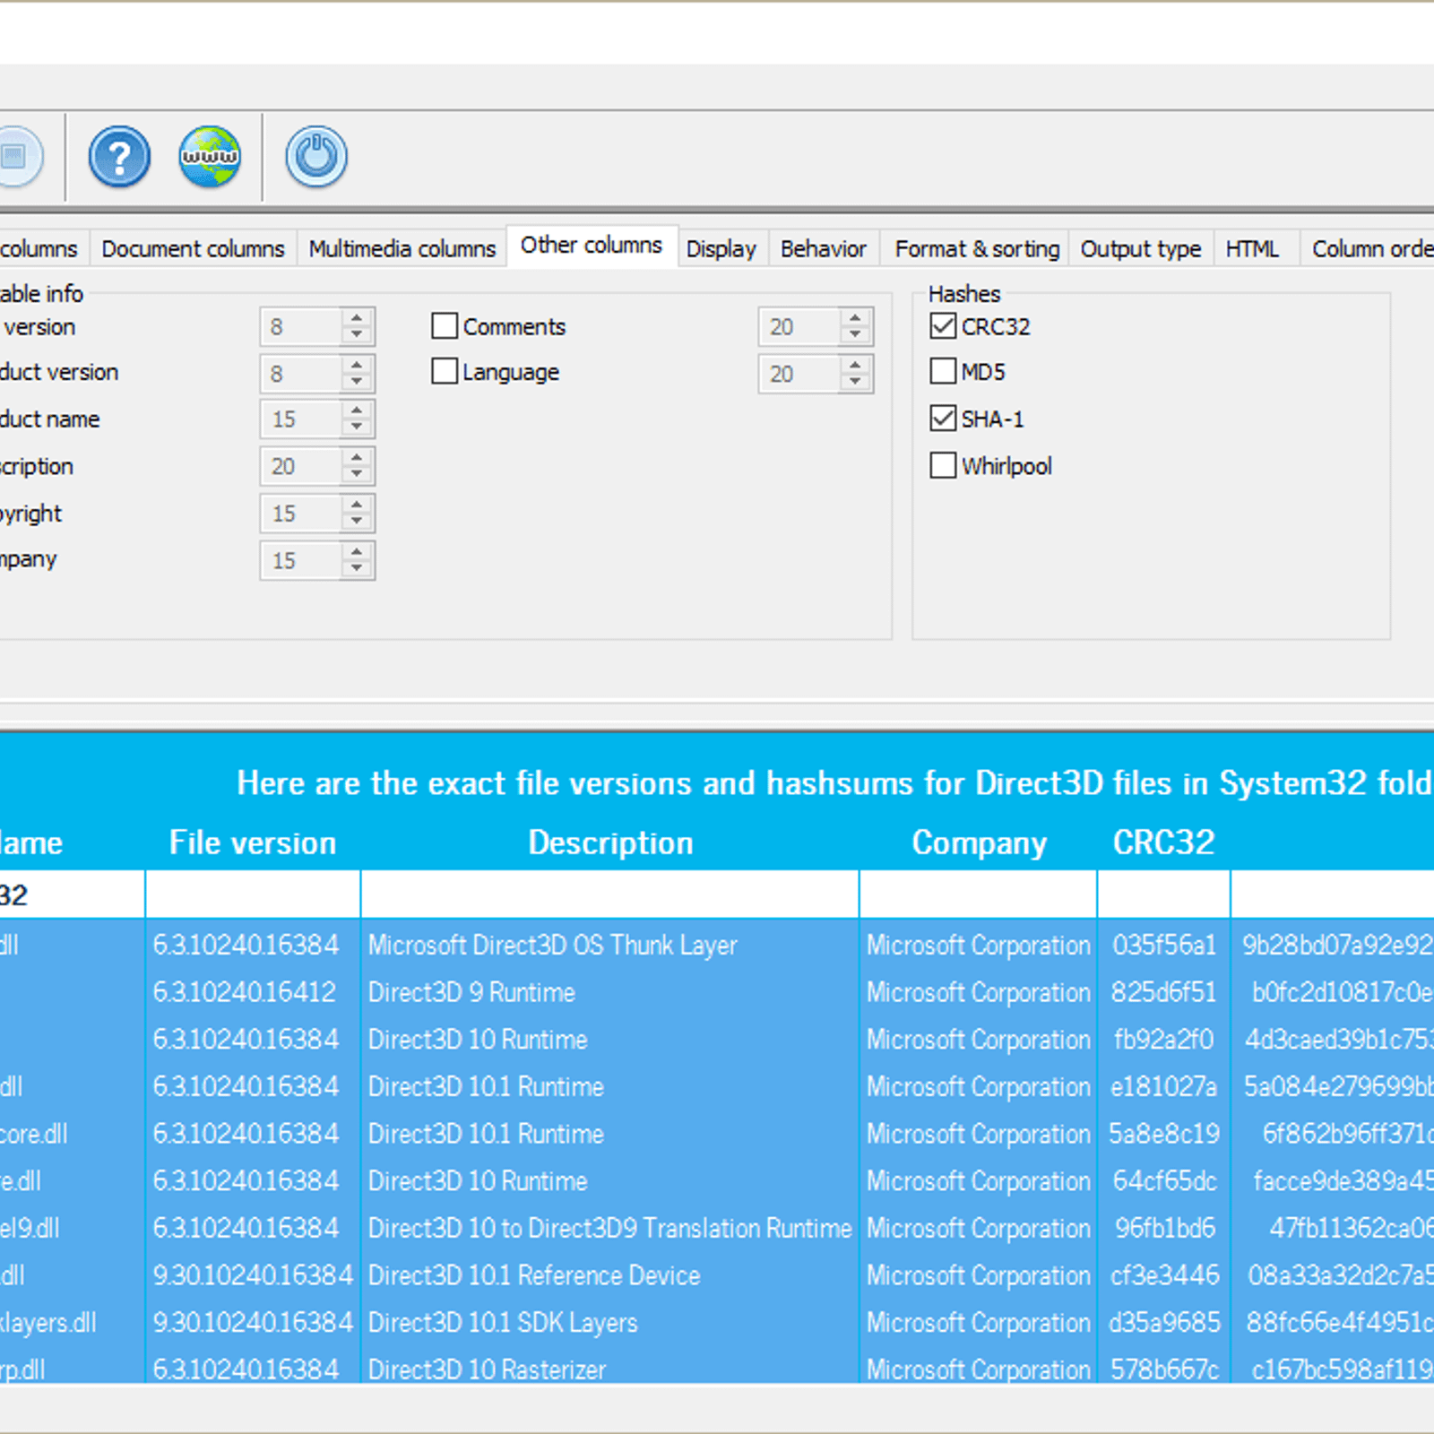Click the Description column header
This screenshot has height=1434, width=1434.
click(610, 842)
